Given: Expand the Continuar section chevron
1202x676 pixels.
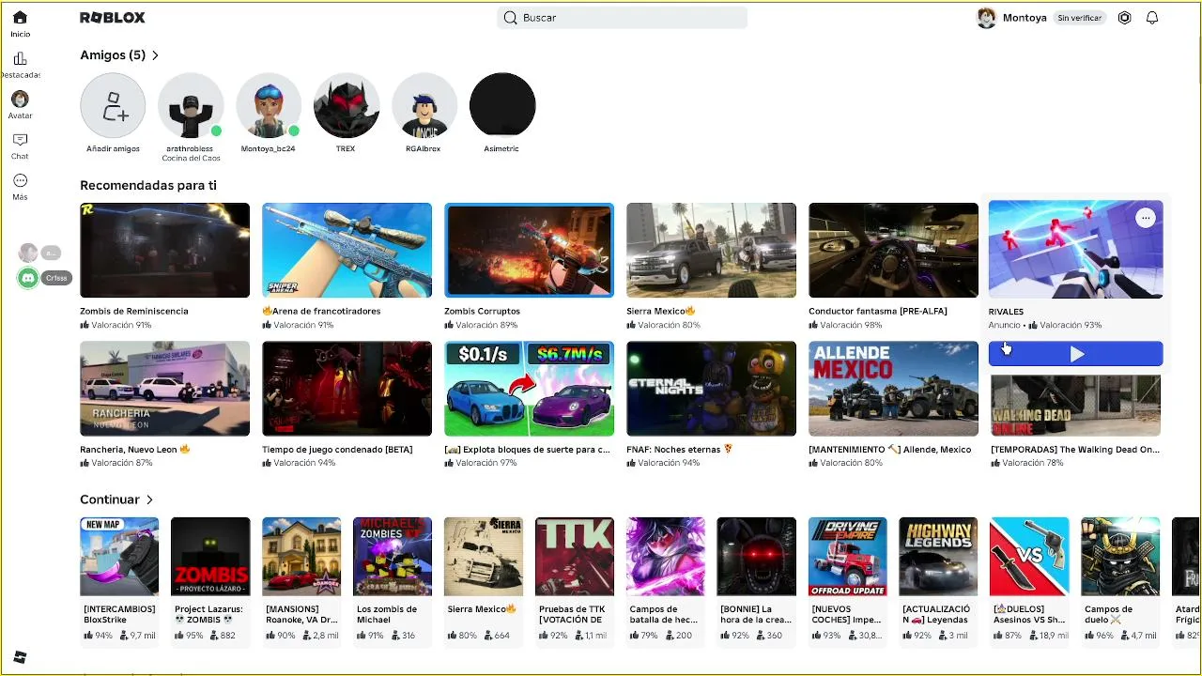Looking at the screenshot, I should [x=149, y=499].
